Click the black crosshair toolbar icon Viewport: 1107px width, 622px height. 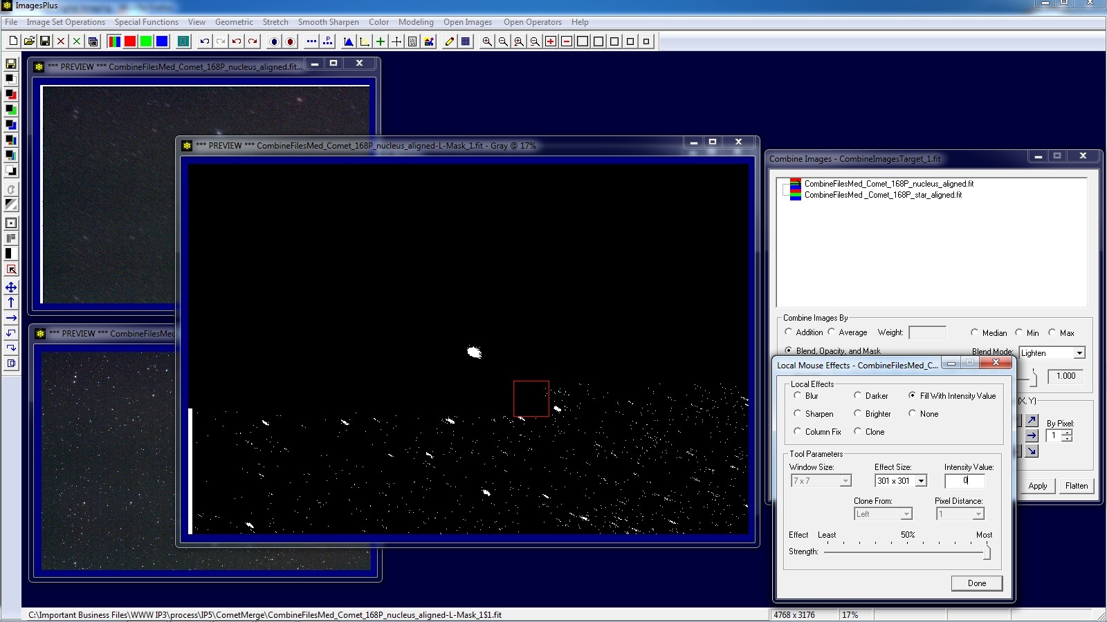(x=396, y=41)
